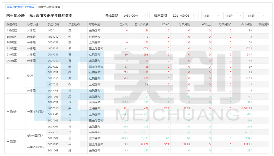
Task: Open the last (全部) filter dropdown
Action: coord(256,15)
